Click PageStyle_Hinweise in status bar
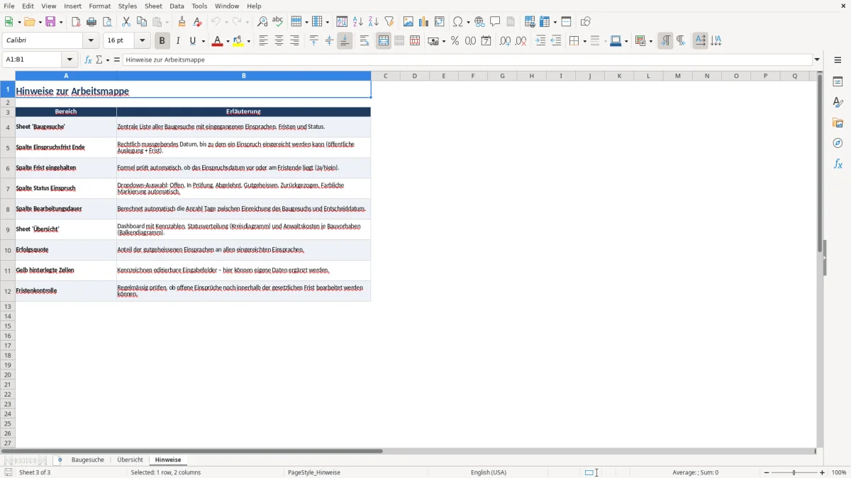Viewport: 851px width, 478px height. [x=314, y=472]
